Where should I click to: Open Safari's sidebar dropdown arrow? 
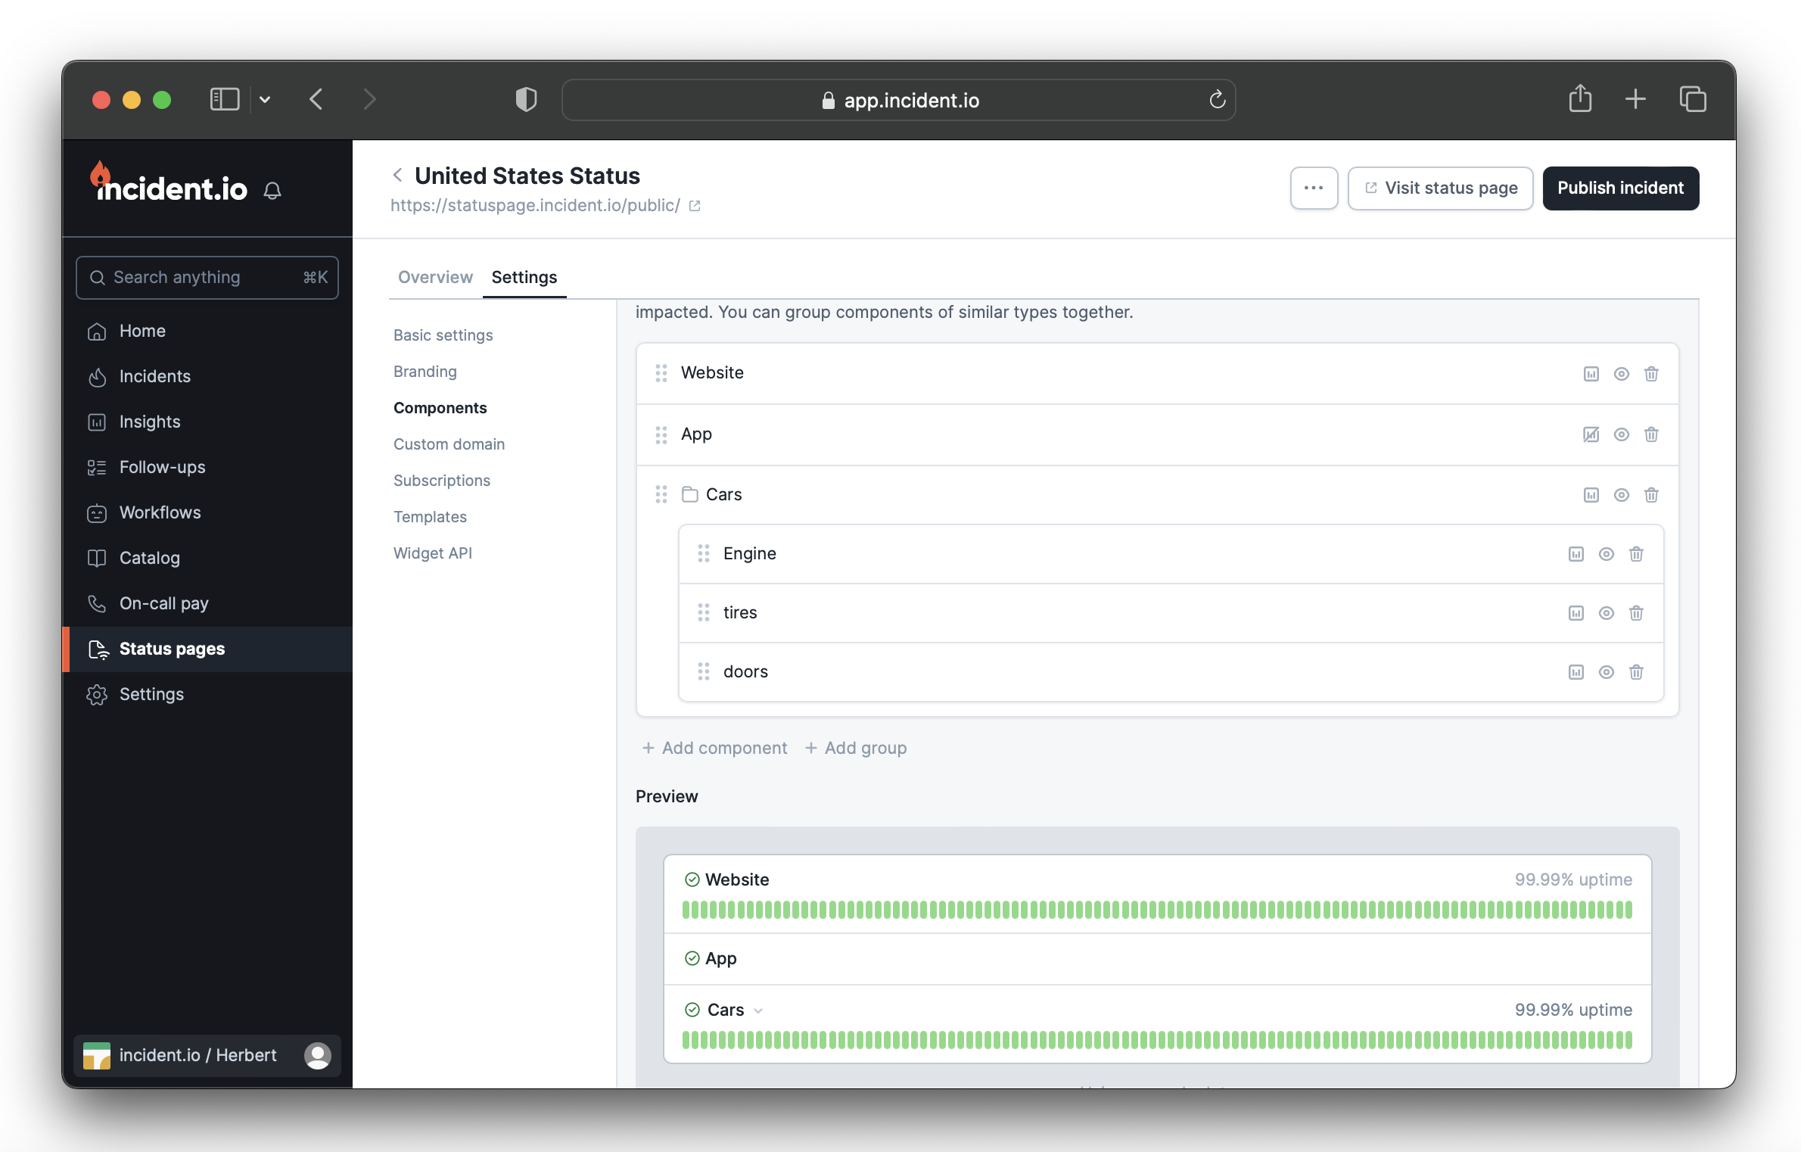click(265, 99)
